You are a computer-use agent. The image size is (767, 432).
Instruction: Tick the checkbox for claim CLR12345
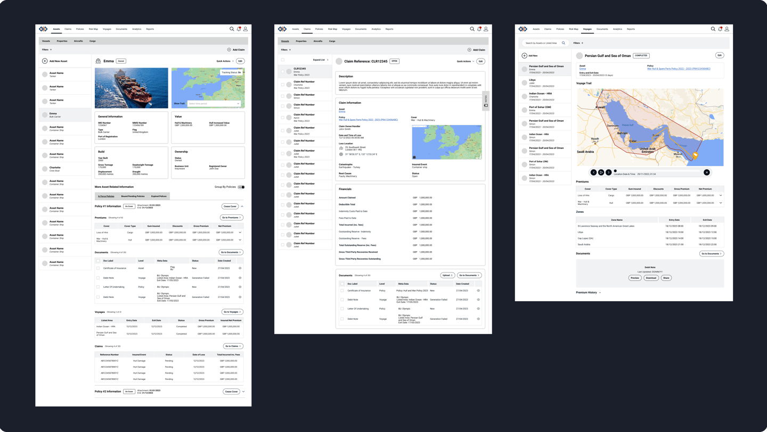(283, 71)
